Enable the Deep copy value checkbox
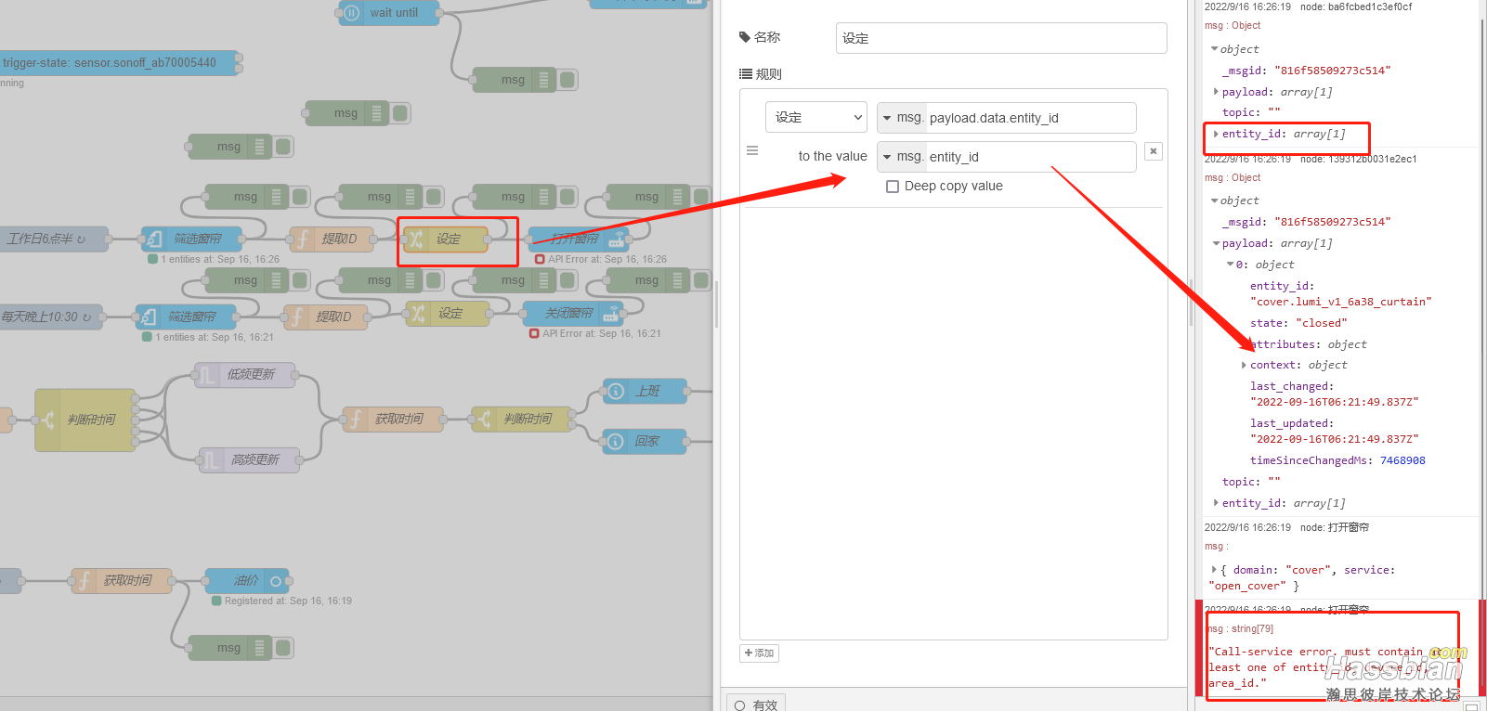Screen dimensions: 1487x711 coord(893,187)
